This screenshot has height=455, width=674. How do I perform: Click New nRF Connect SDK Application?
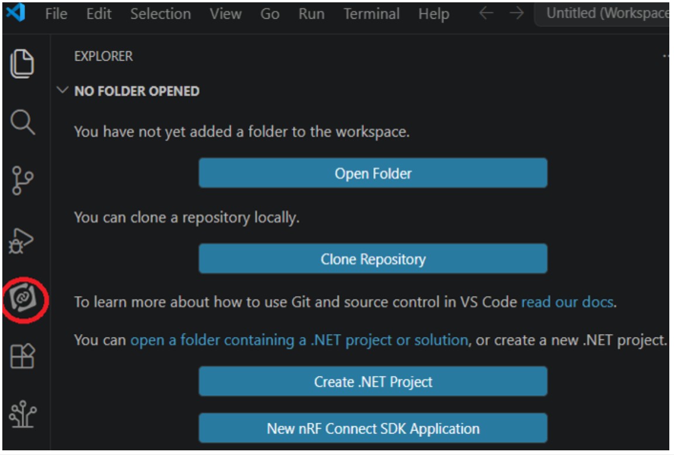tap(373, 428)
